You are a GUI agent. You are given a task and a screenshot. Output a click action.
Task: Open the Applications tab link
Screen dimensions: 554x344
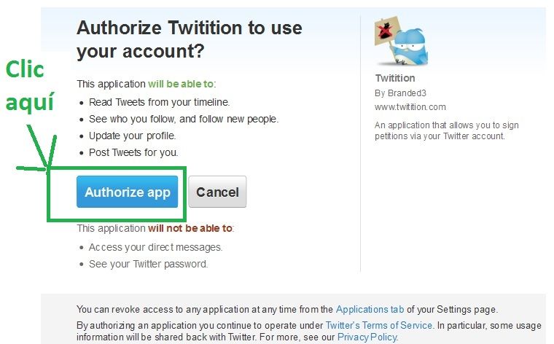(x=370, y=310)
